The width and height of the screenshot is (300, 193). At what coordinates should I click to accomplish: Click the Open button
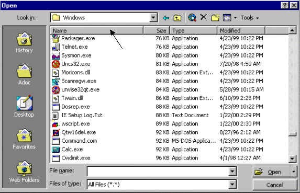pos(272,172)
